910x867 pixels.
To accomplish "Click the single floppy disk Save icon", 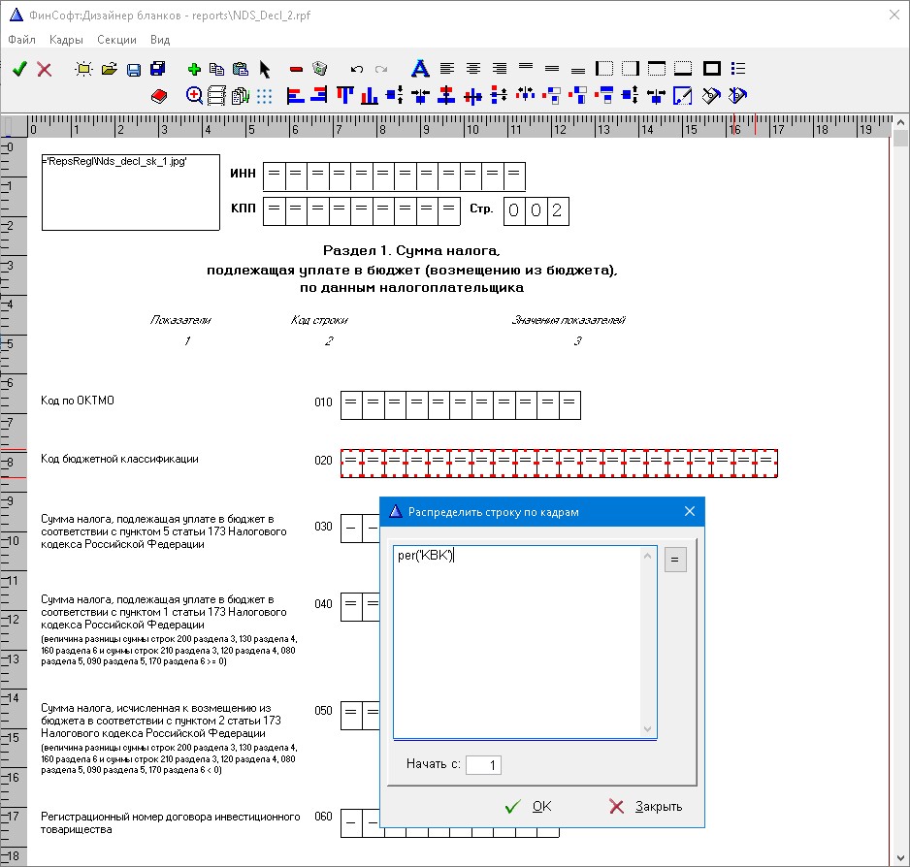I will pos(134,69).
